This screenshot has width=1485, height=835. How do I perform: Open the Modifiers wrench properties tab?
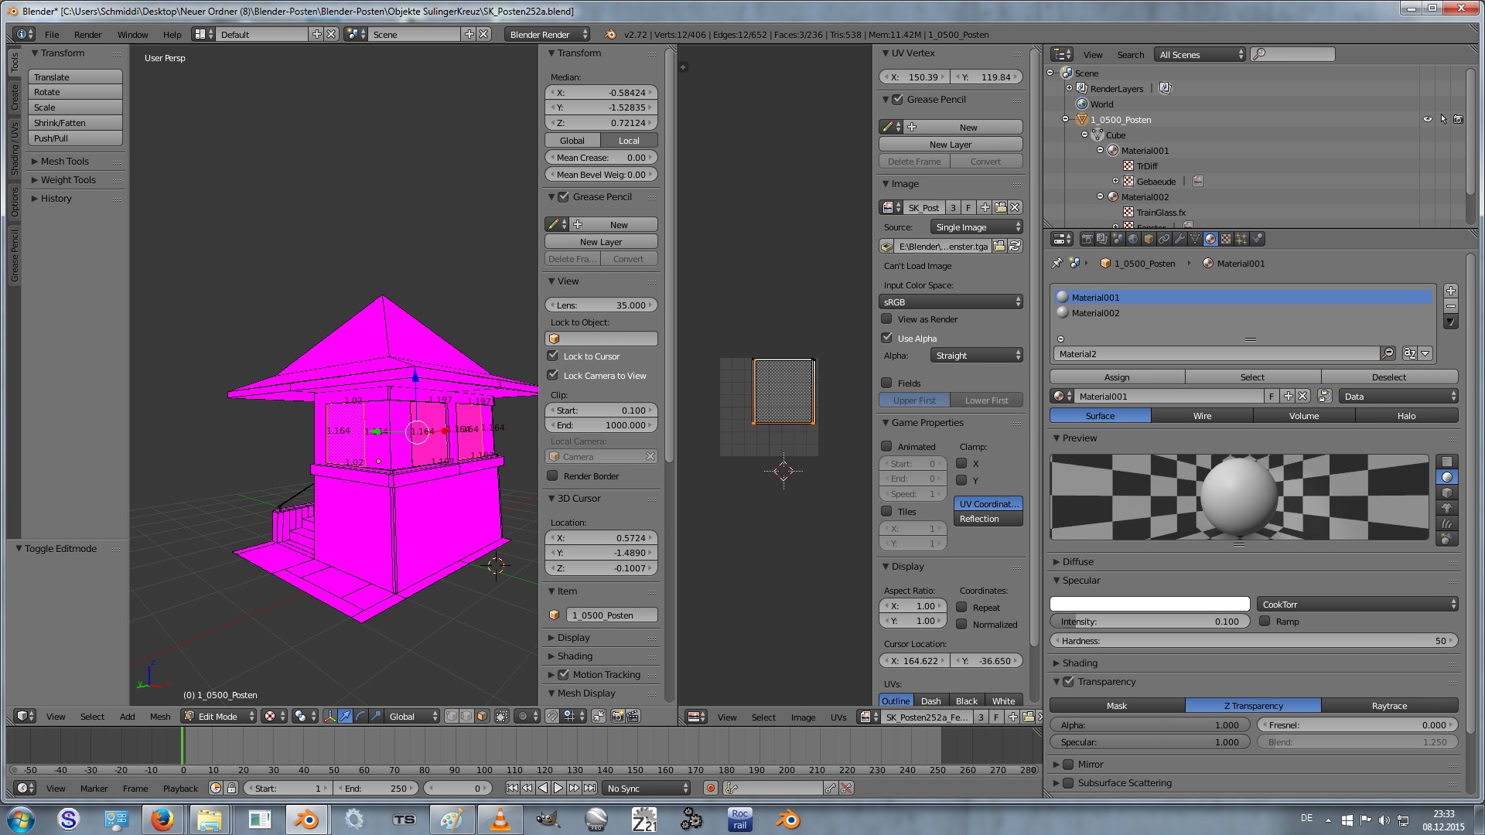(x=1179, y=239)
